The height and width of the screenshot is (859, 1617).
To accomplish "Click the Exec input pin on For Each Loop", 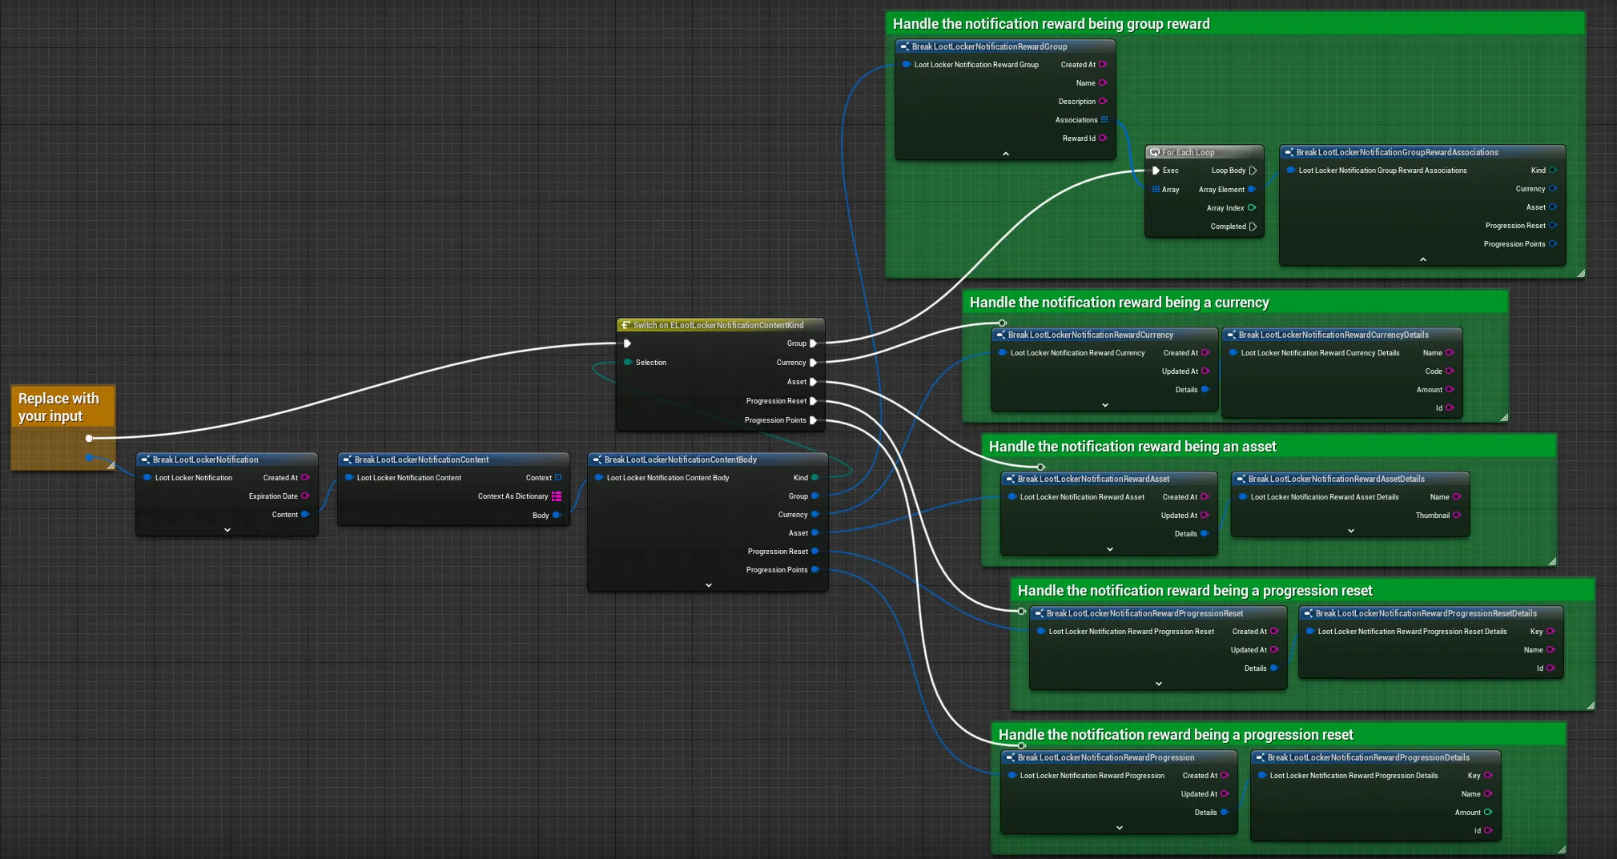I will click(1156, 171).
